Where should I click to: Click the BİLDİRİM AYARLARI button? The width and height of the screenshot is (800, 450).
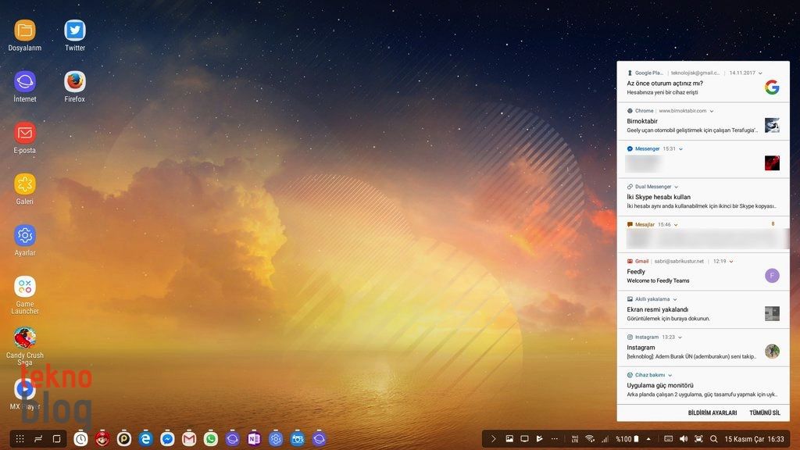pos(712,412)
